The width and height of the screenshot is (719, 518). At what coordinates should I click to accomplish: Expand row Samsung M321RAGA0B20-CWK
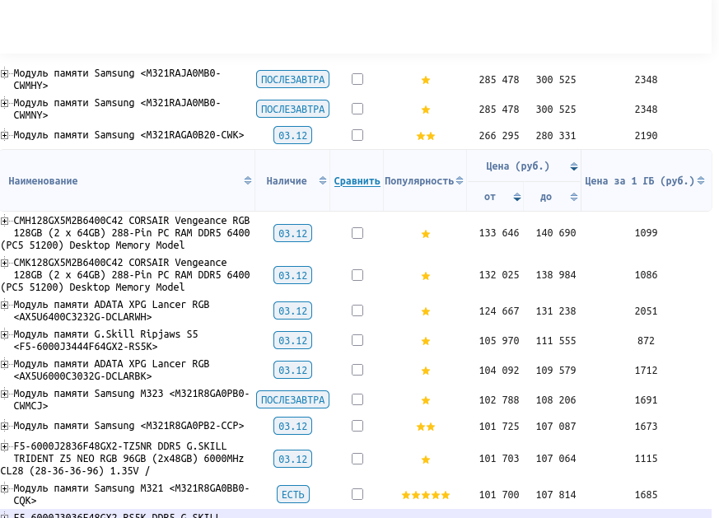coord(4,135)
